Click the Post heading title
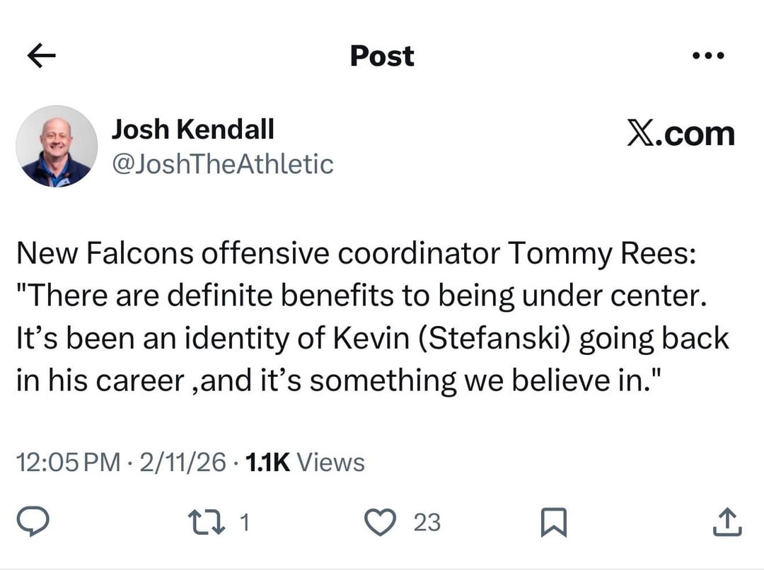 [382, 56]
